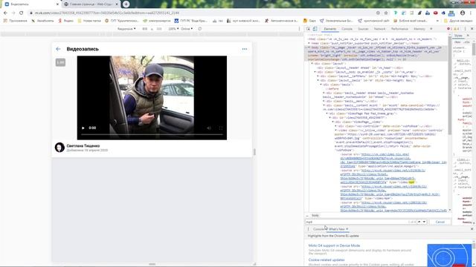Select the Styles pane tab

(x=458, y=36)
